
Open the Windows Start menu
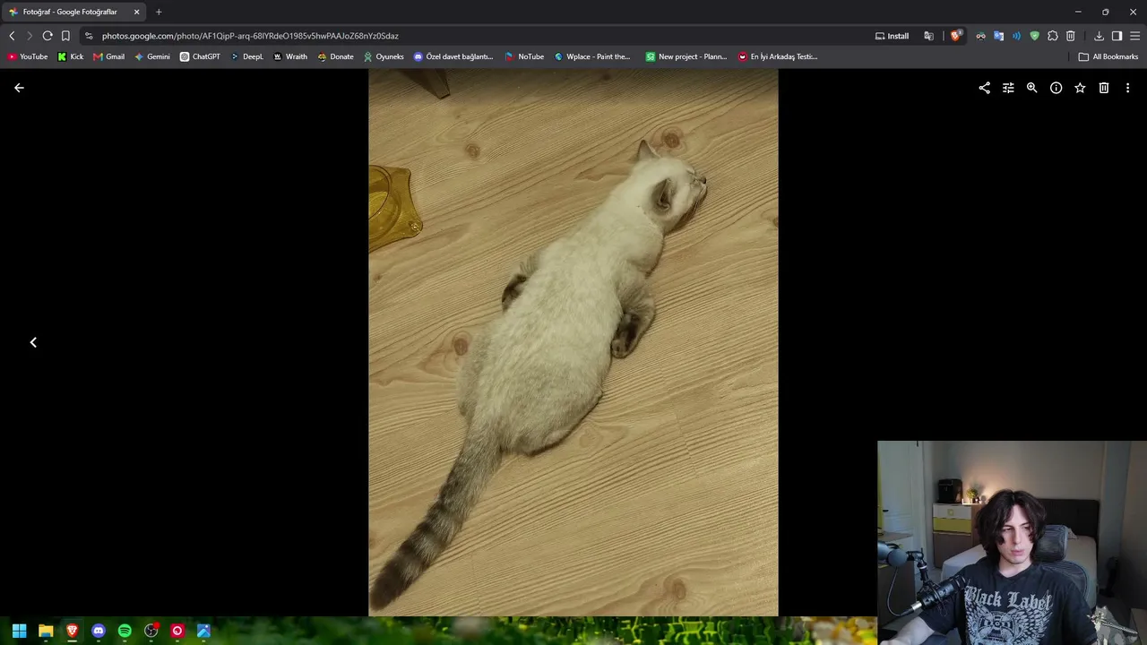tap(19, 631)
